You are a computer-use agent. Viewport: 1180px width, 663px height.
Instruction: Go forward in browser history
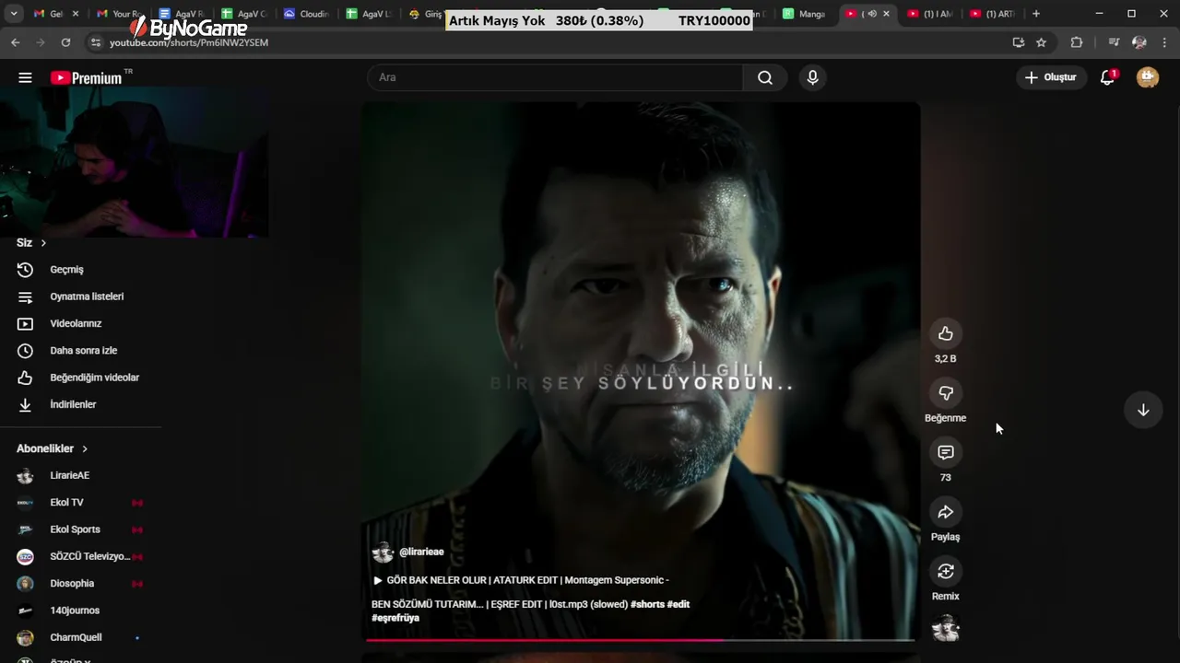click(40, 42)
